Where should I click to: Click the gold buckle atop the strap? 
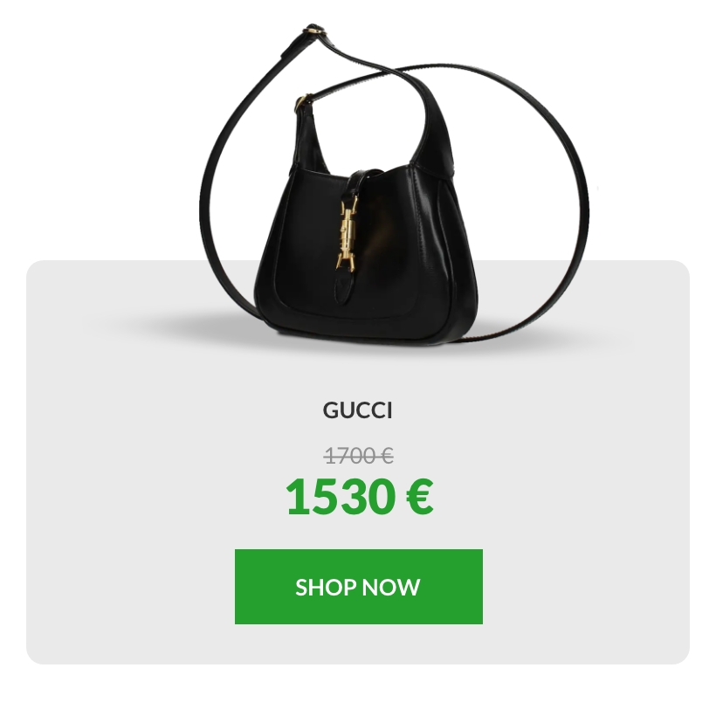click(313, 31)
